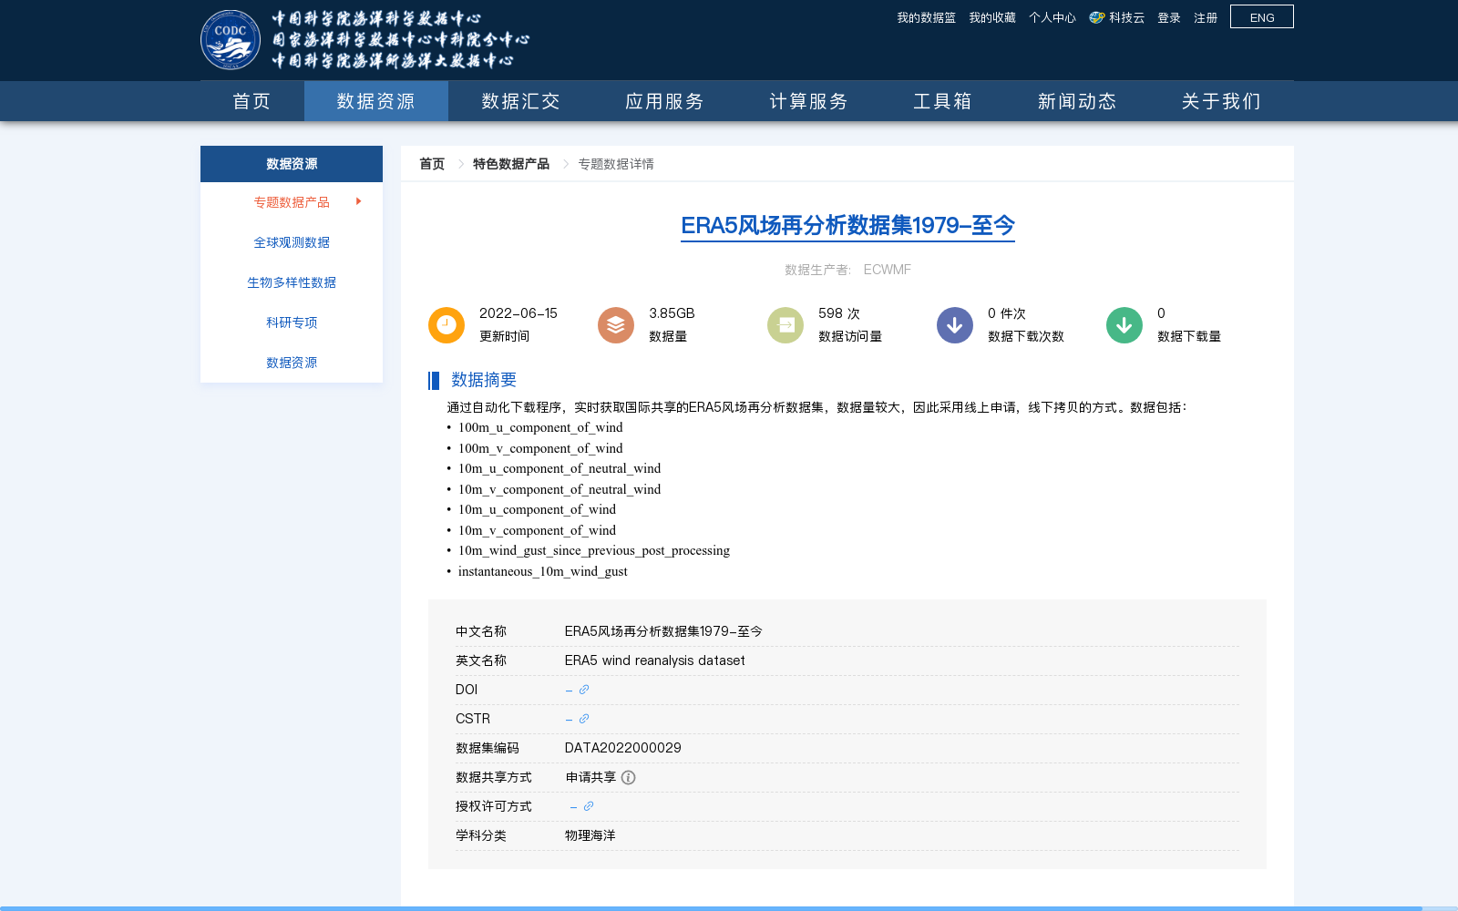Open the 计算服务 navigation tab
This screenshot has width=1458, height=911.
tap(808, 101)
